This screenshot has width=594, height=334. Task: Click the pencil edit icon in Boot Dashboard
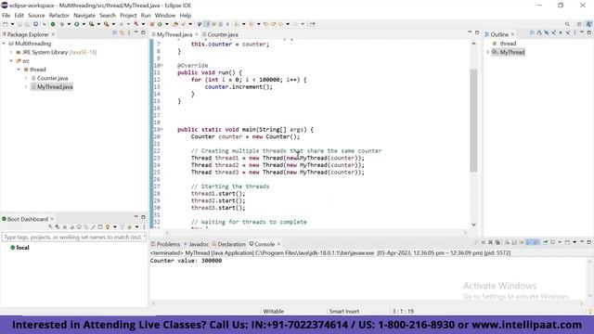[x=93, y=227]
